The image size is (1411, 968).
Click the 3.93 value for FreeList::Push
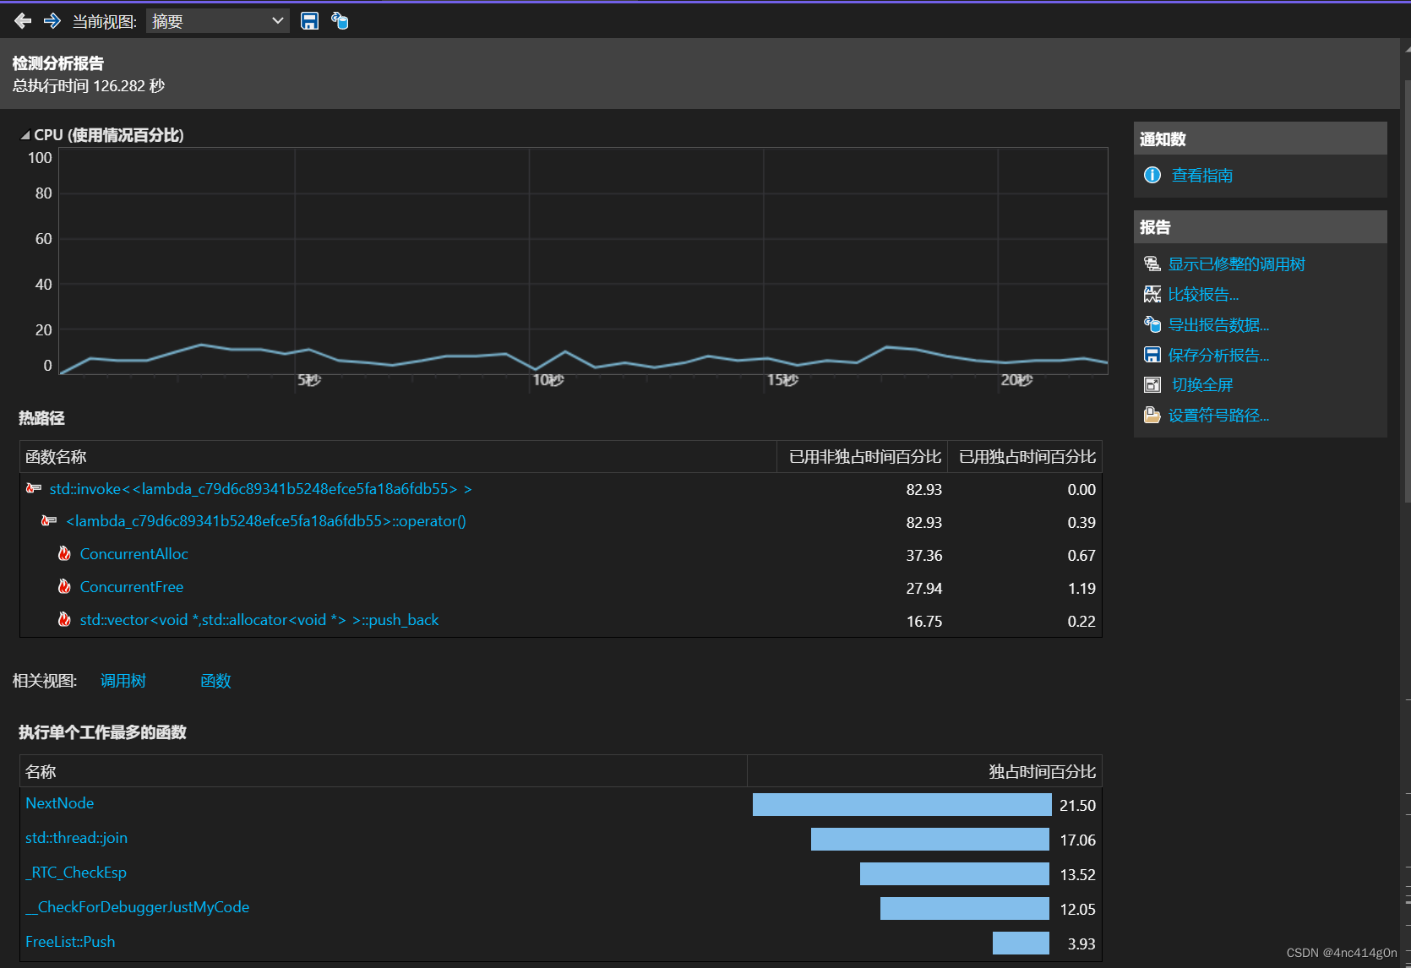[1081, 944]
